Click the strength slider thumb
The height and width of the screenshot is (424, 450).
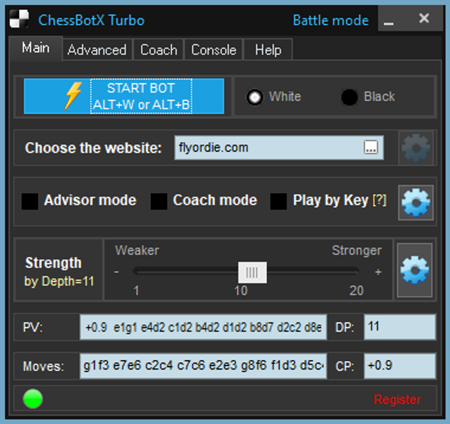pos(252,272)
